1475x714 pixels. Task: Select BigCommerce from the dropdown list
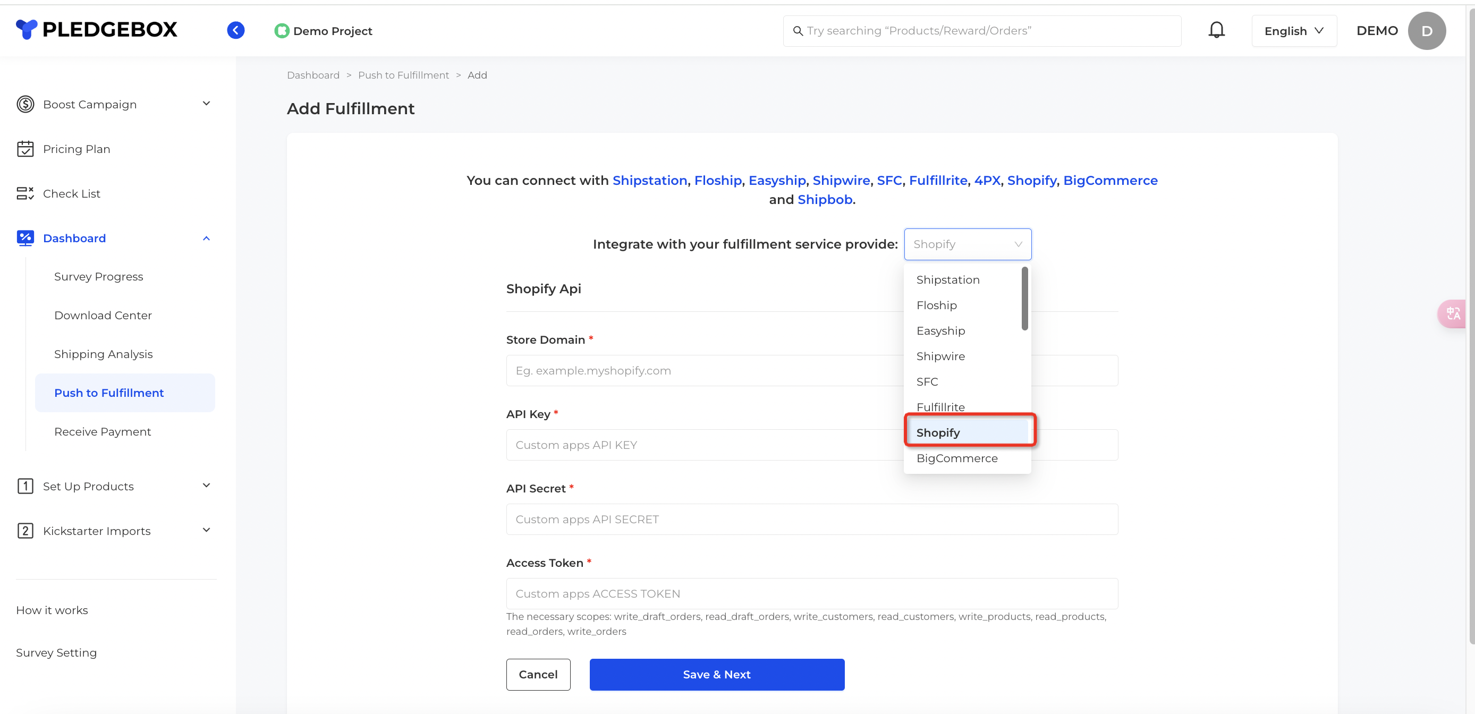tap(967, 458)
